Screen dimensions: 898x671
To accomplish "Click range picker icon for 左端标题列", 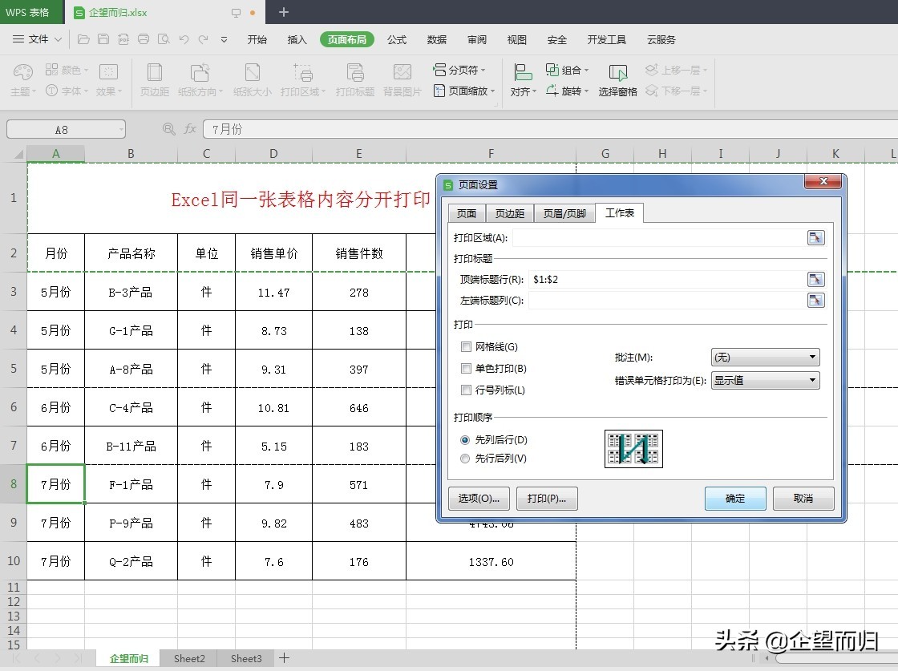I will pyautogui.click(x=815, y=301).
